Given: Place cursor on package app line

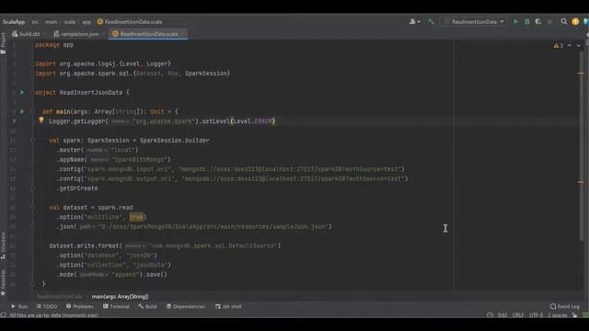Looking at the screenshot, I should coord(54,45).
